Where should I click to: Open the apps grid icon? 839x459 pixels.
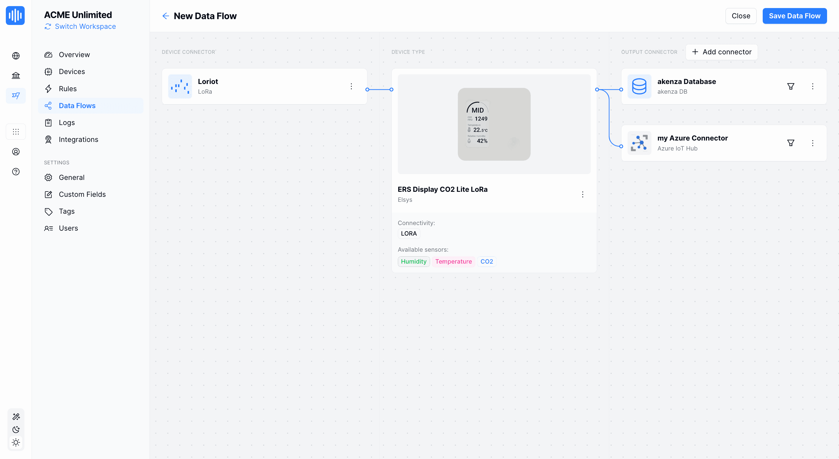tap(16, 132)
